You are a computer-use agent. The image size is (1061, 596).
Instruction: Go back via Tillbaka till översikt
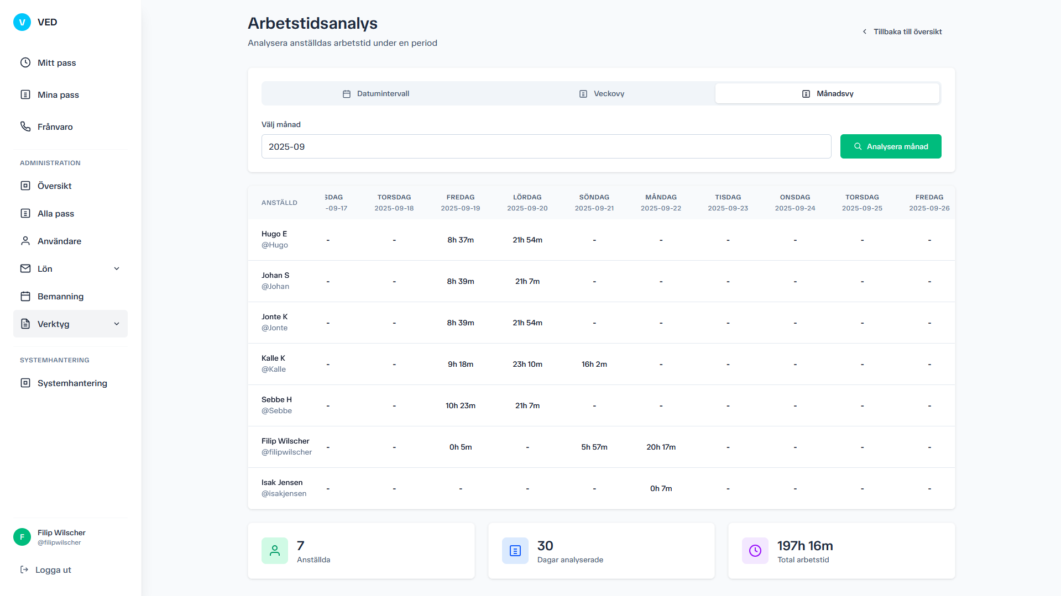tap(902, 31)
